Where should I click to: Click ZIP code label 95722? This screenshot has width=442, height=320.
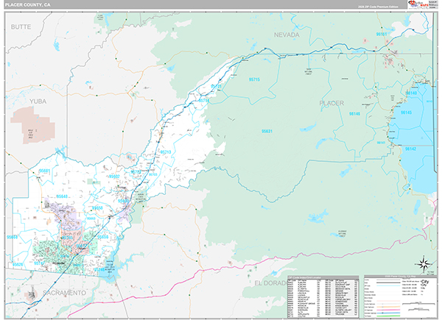point(136,172)
